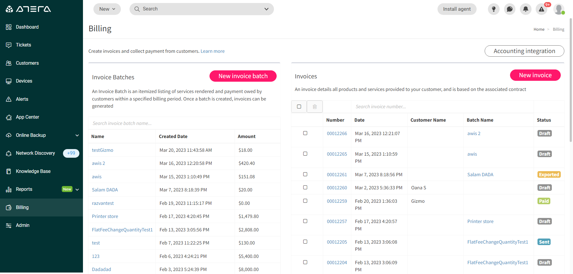
Task: Open the notifications bell
Action: click(x=526, y=9)
